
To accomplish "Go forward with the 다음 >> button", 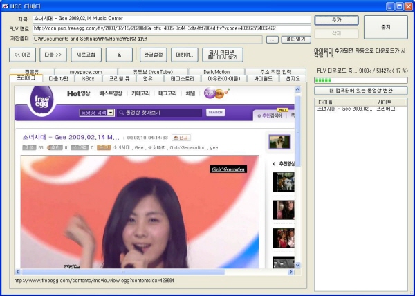I will click(x=53, y=55).
